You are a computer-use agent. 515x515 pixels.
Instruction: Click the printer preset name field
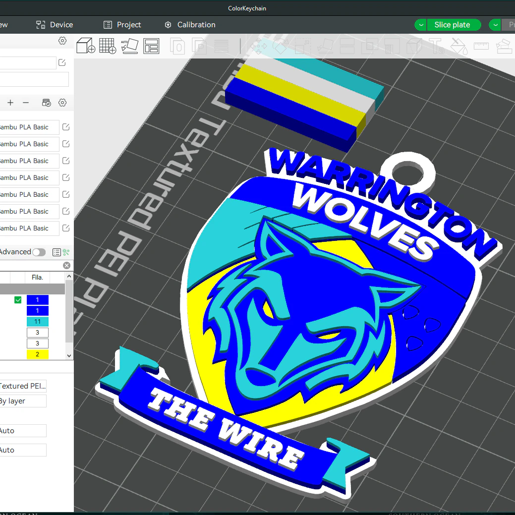[28, 62]
